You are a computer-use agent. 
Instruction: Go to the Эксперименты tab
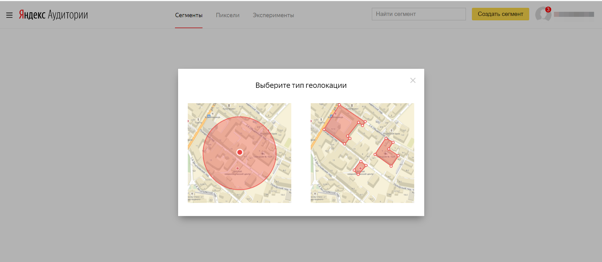pos(273,15)
